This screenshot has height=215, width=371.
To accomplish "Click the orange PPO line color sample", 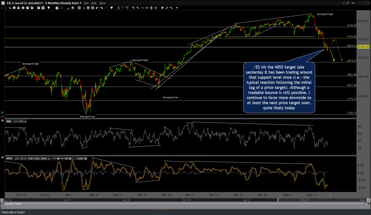I will click(55, 159).
